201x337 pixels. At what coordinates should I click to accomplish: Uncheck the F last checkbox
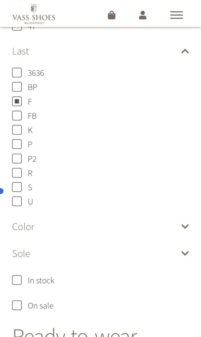[x=17, y=101]
